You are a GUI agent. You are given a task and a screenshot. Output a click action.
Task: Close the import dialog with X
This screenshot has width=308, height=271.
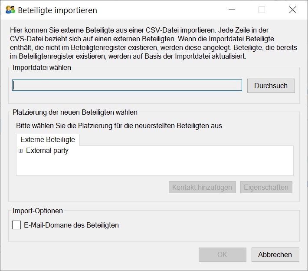[292, 10]
